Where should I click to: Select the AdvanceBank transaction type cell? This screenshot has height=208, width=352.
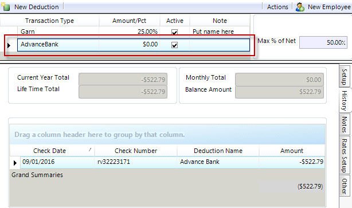click(x=58, y=45)
